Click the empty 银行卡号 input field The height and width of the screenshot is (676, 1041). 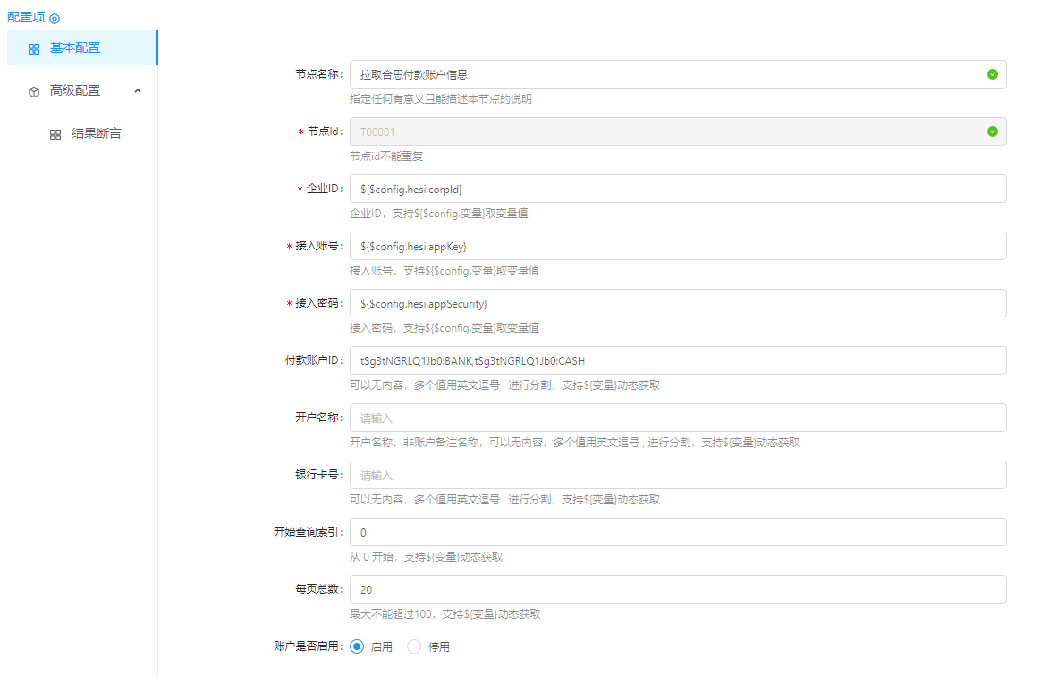[x=677, y=475]
